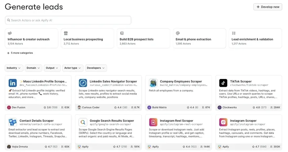Open the Developers filter dropdown
This screenshot has height=152, width=288.
(x=96, y=68)
